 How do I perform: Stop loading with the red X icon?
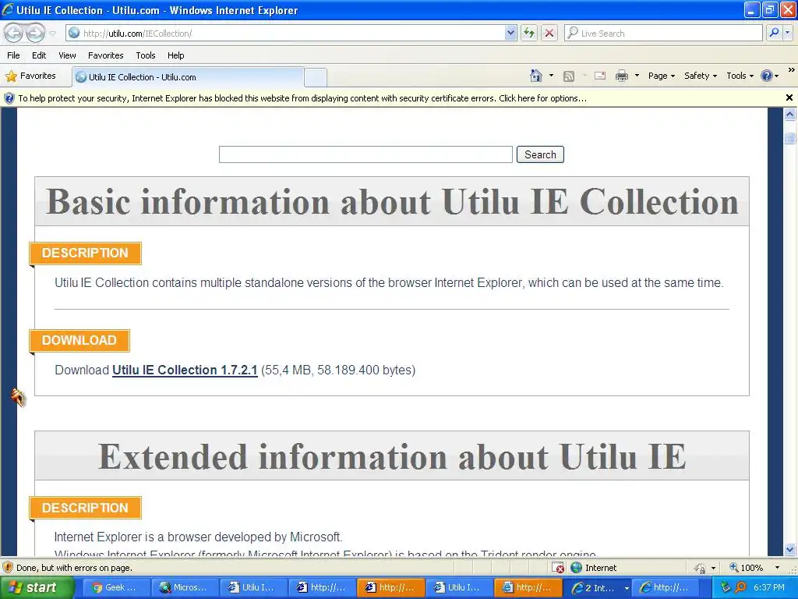click(549, 33)
